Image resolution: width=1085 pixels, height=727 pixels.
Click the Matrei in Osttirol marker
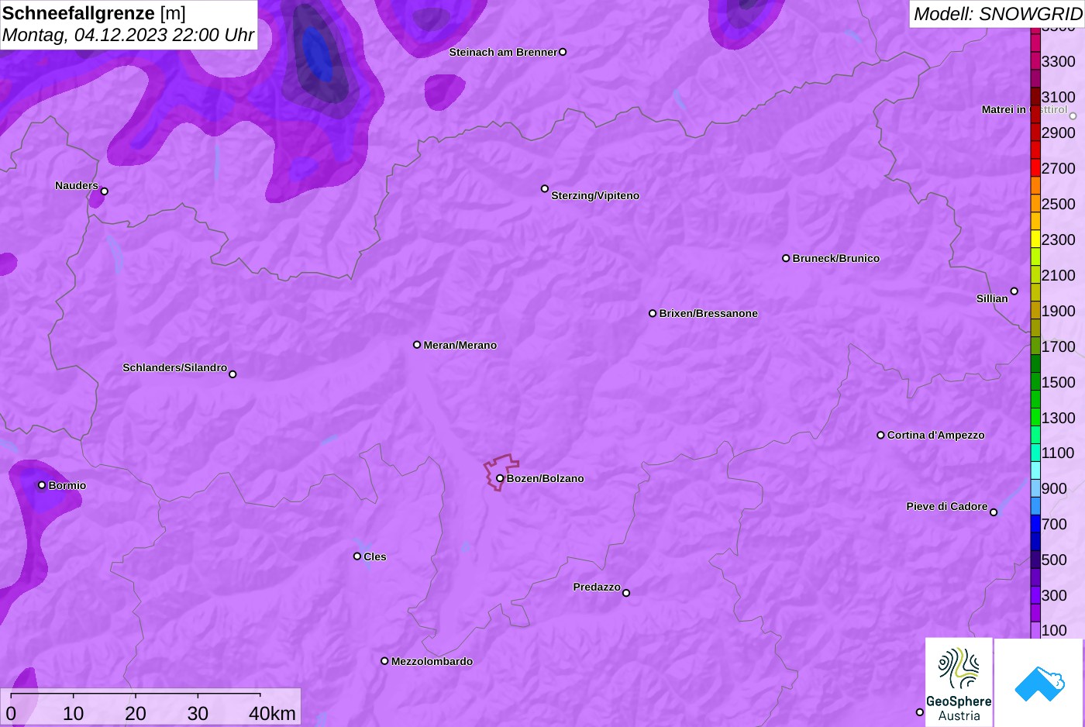[x=1073, y=116]
